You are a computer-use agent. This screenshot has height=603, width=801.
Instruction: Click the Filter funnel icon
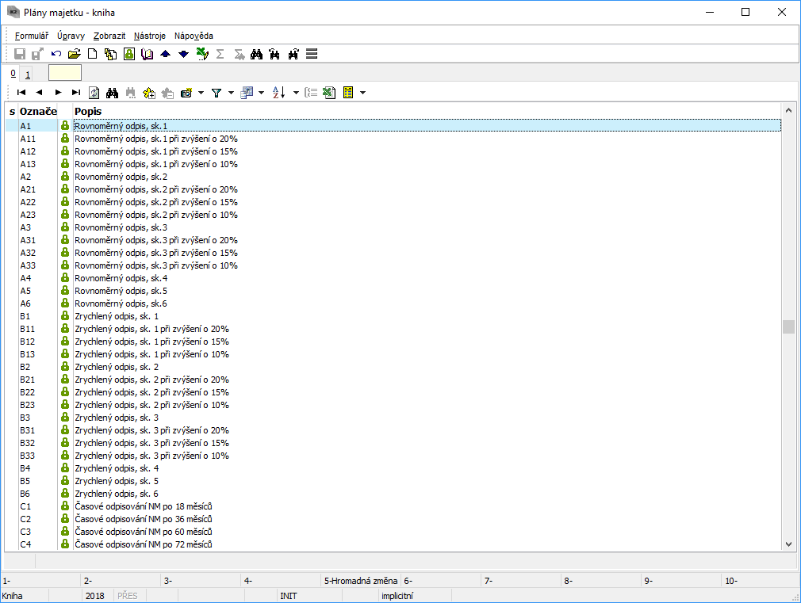pyautogui.click(x=217, y=93)
